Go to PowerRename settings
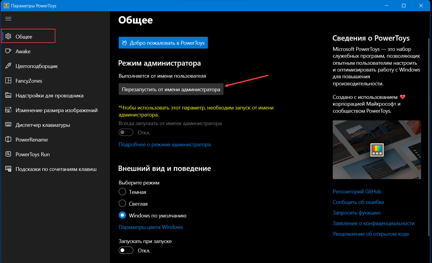 (x=55, y=139)
